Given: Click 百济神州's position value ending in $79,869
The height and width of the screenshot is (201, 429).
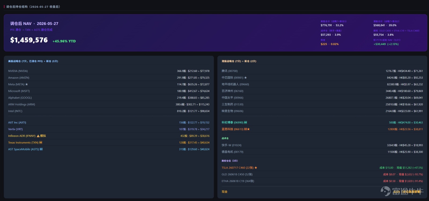Looking at the screenshot, I should pos(404,91).
